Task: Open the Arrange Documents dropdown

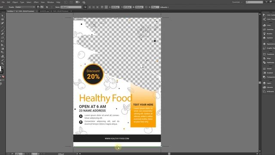Action: tap(77, 2)
